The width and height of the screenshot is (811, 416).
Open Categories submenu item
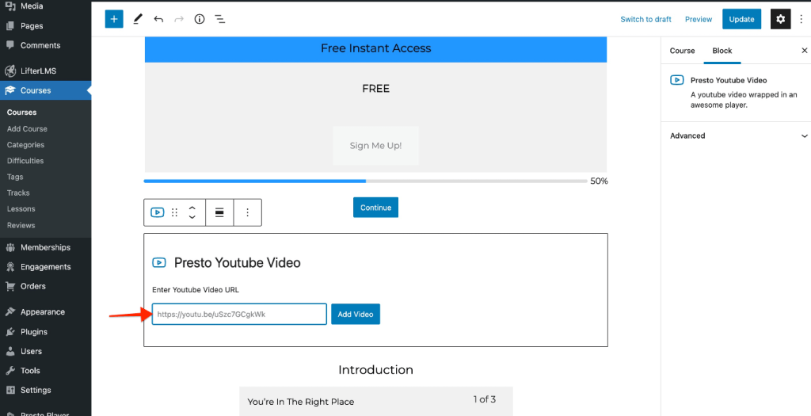pyautogui.click(x=25, y=145)
